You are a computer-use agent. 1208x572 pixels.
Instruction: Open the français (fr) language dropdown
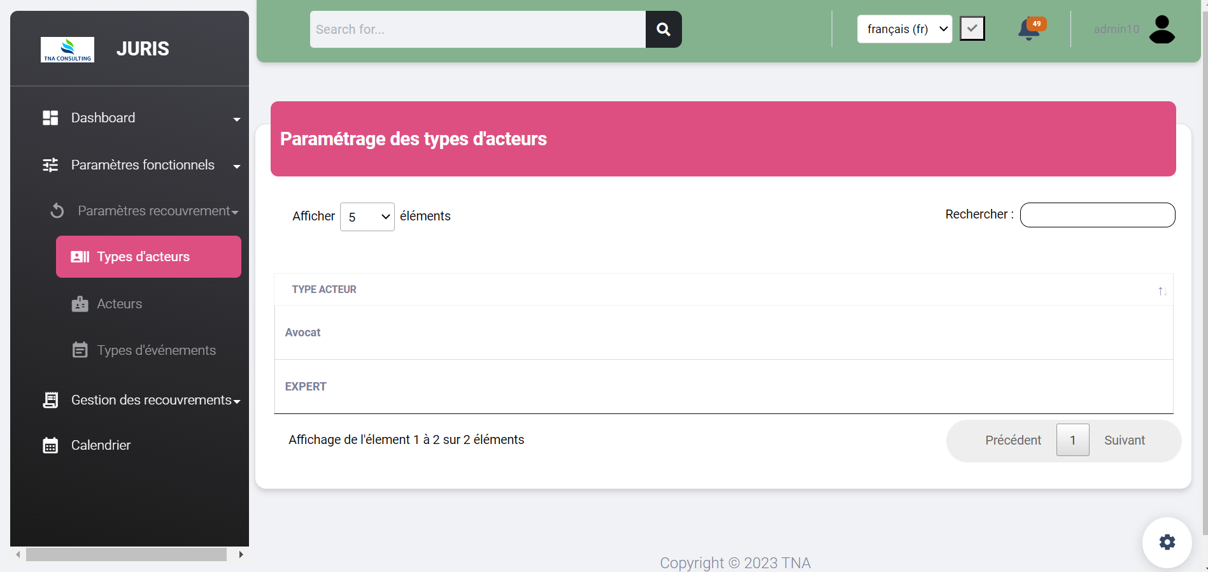point(904,29)
